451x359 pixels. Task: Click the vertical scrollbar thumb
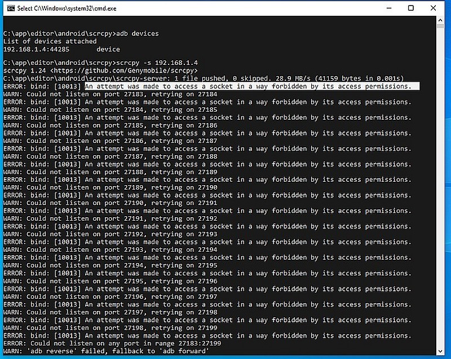click(x=440, y=26)
